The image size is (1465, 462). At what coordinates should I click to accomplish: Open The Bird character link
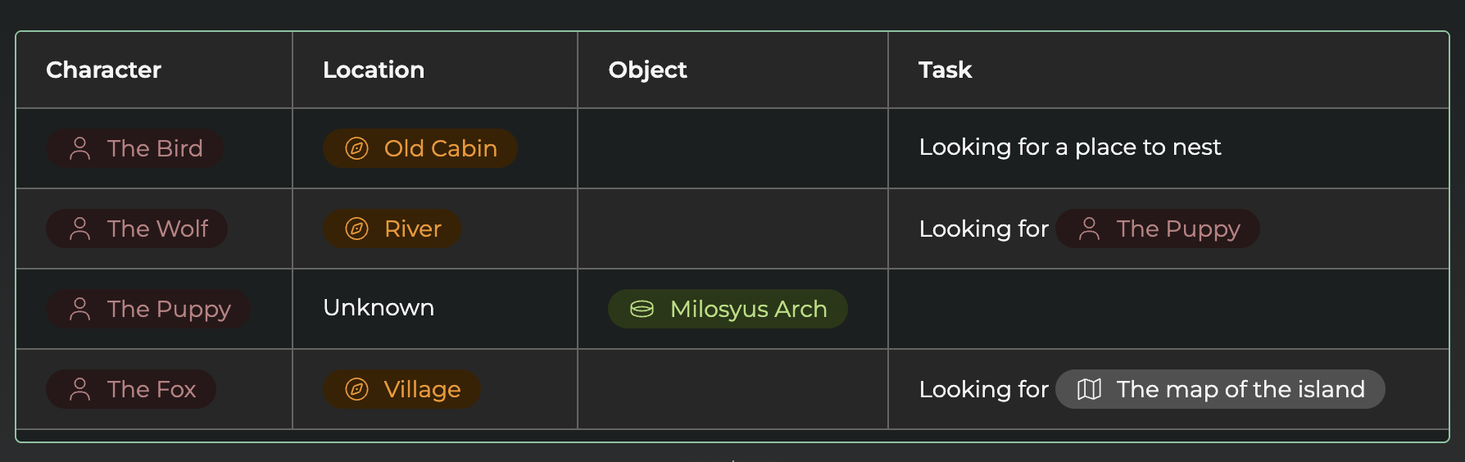pos(155,148)
